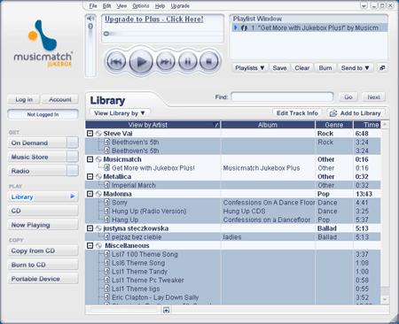The height and width of the screenshot is (324, 399).
Task: Click the Madonna artist disc icon
Action: (98, 194)
